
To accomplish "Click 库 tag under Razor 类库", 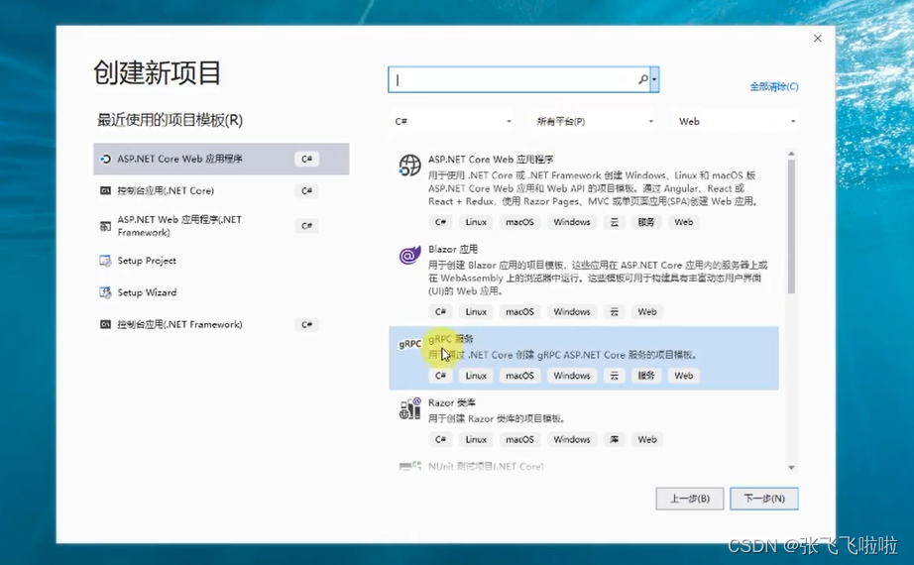I will coord(614,440).
